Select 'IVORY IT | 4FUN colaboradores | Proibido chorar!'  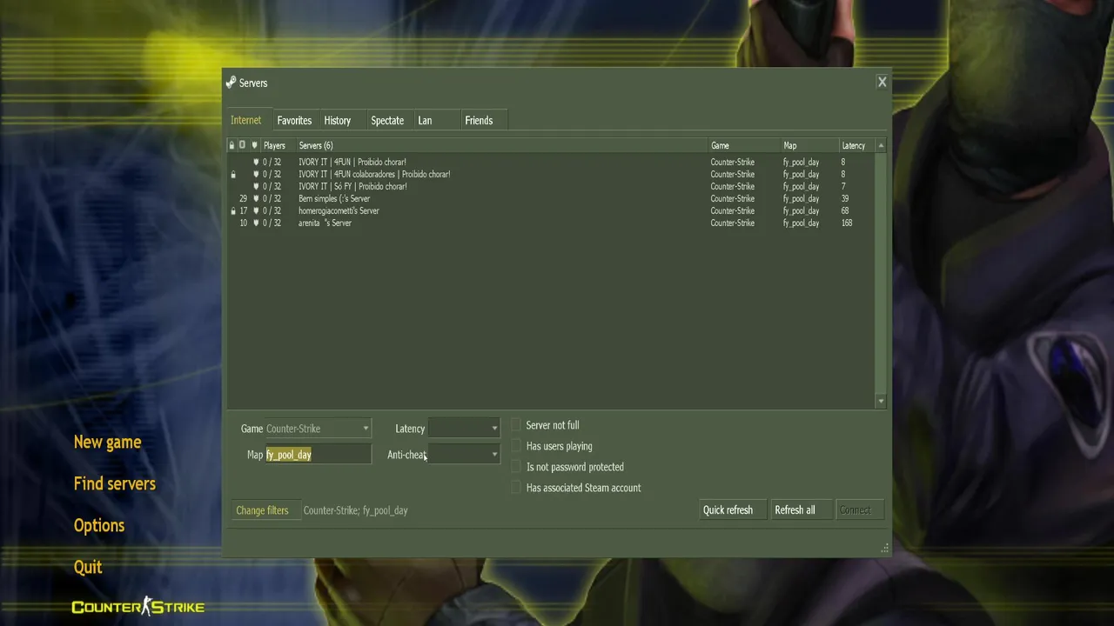click(x=552, y=174)
